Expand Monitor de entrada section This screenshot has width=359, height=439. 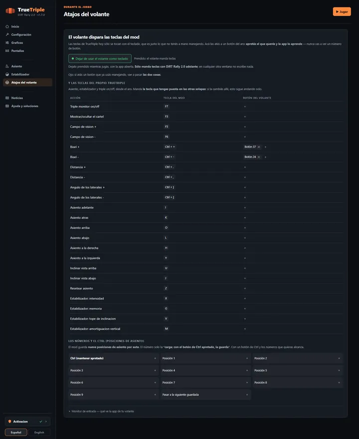click(101, 411)
